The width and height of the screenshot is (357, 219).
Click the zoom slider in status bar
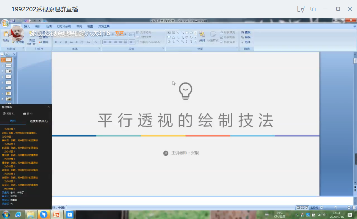[336, 207]
